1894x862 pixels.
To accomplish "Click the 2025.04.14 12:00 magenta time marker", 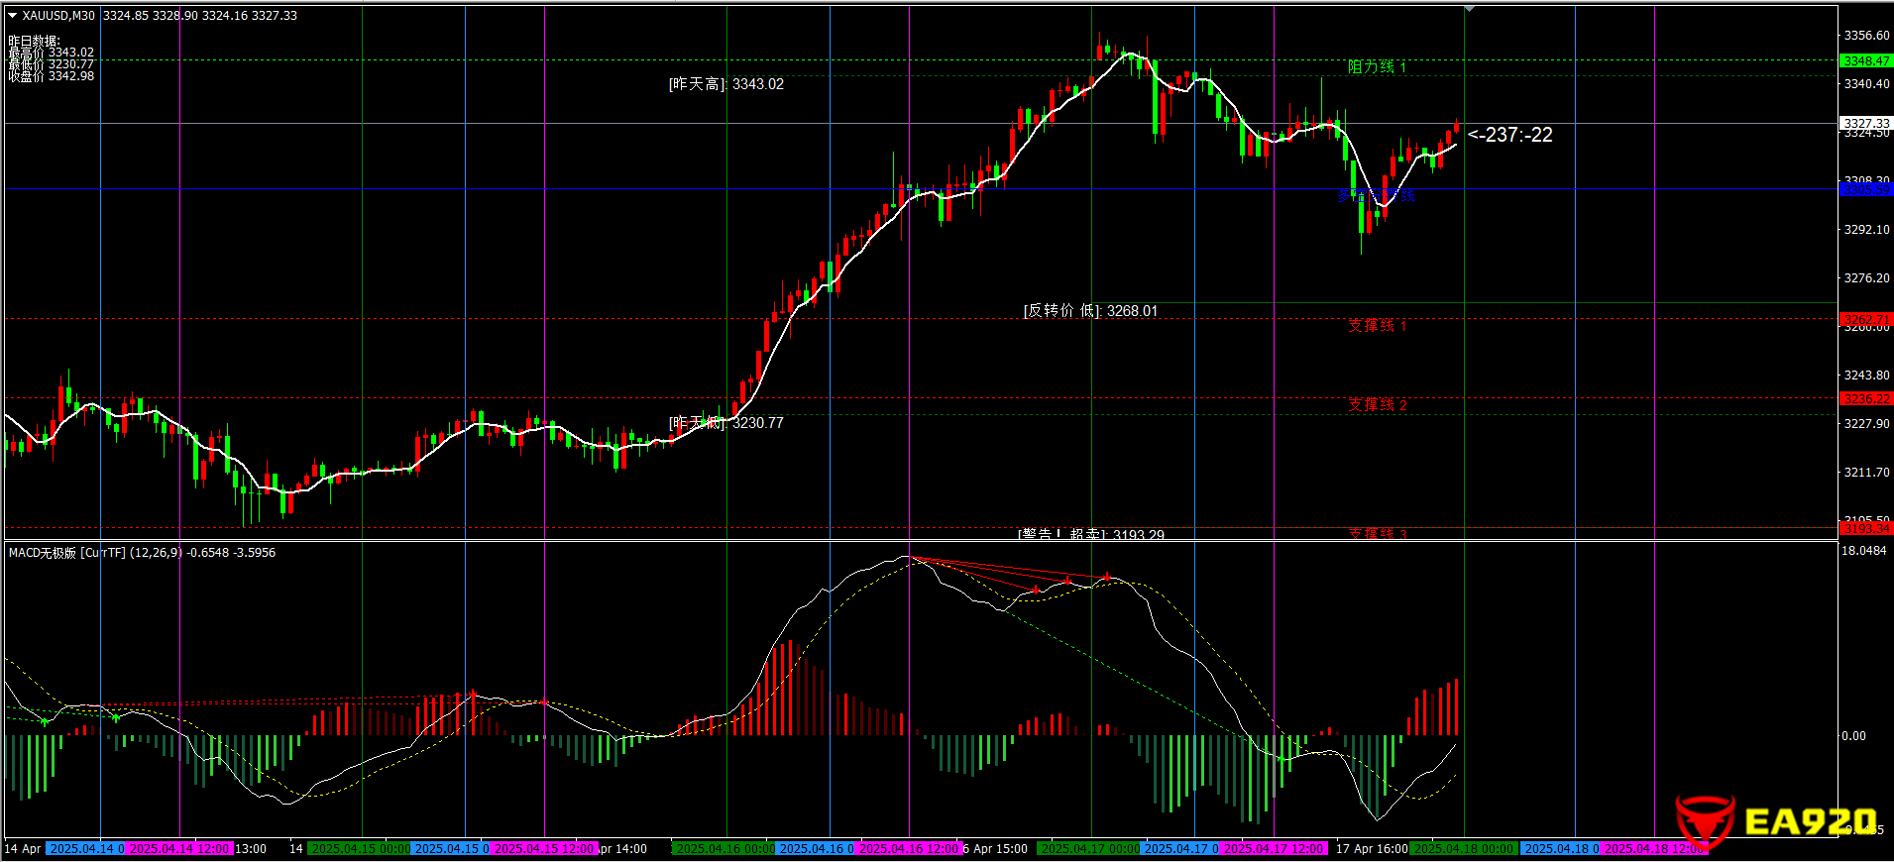I will coord(179,849).
